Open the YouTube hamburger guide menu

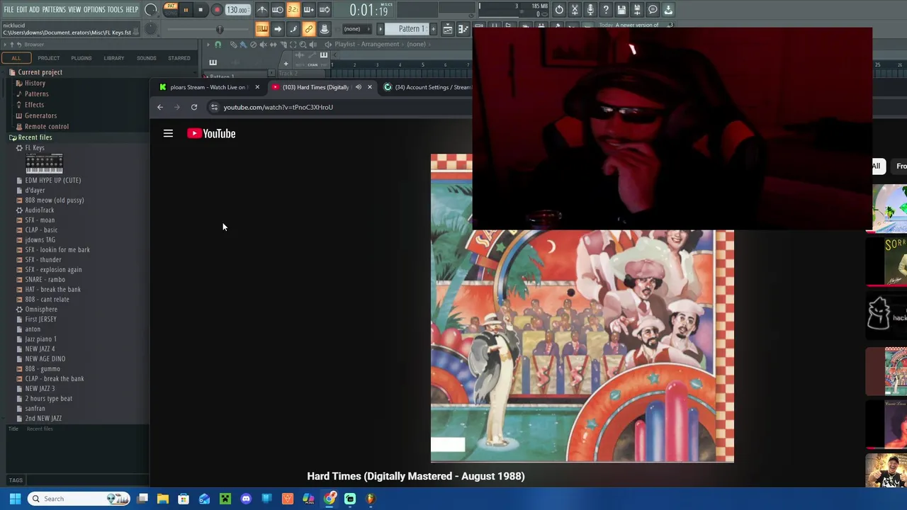click(168, 133)
